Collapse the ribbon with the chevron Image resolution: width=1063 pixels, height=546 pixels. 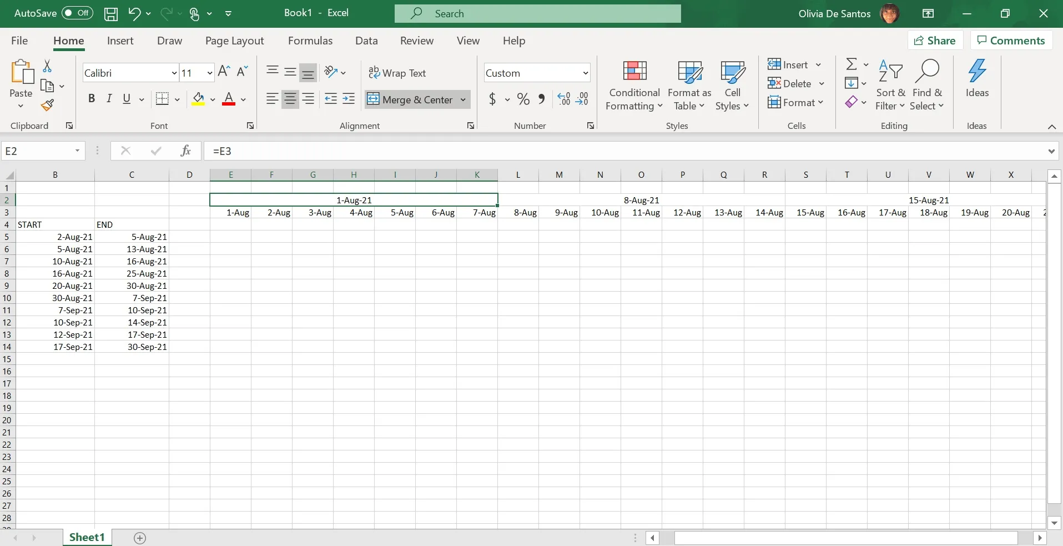(x=1052, y=127)
